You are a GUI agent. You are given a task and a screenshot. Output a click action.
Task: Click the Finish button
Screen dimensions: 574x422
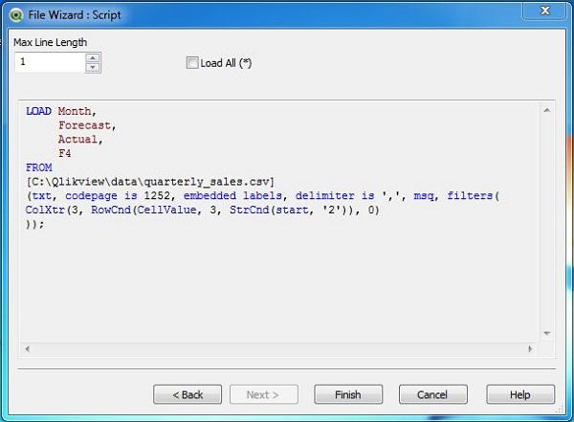348,394
